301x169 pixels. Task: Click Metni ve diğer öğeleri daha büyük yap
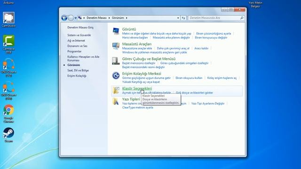pyautogui.click(x=157, y=33)
